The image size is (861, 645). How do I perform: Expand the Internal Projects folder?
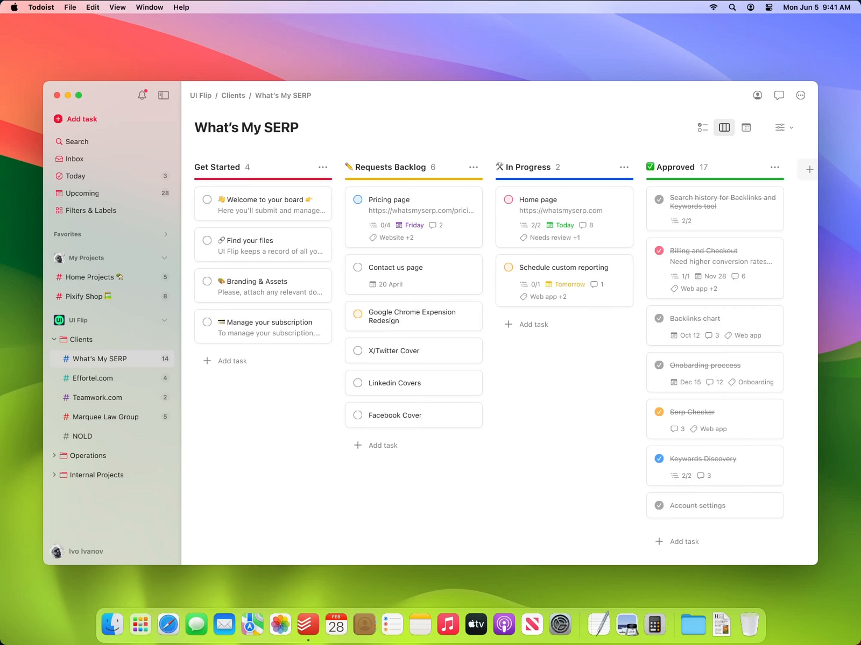click(54, 475)
